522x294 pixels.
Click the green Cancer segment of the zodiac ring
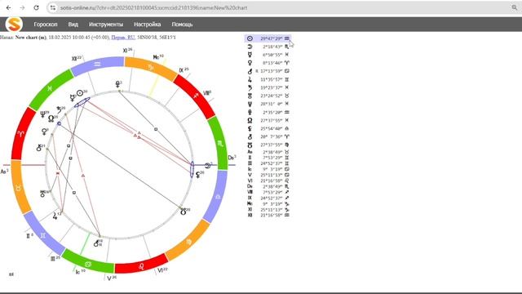coord(88,264)
